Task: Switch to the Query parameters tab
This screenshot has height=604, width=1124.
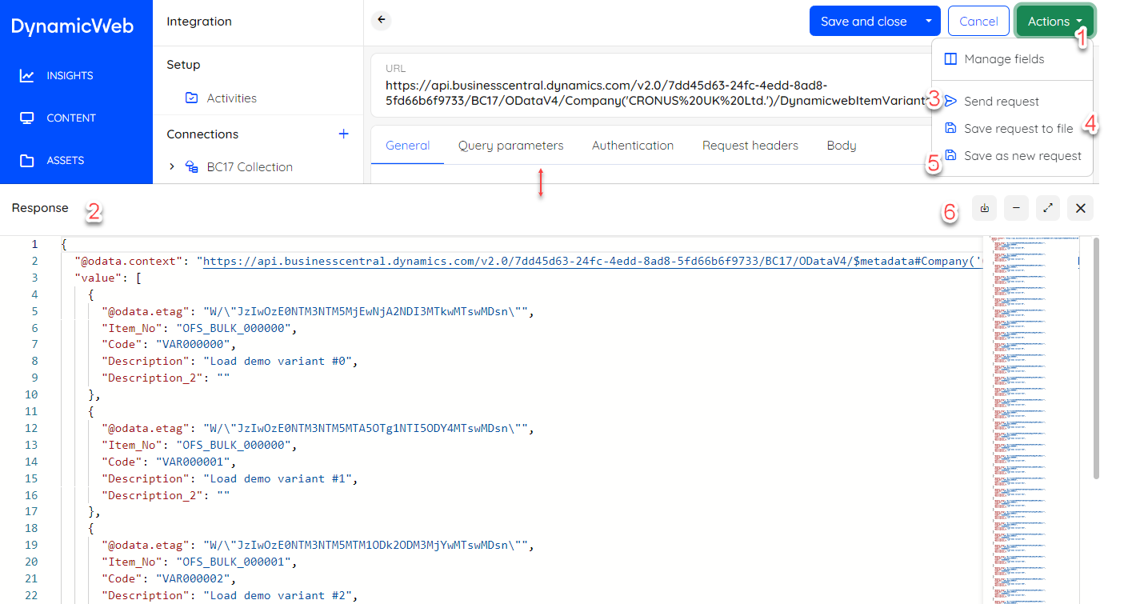Action: (511, 146)
